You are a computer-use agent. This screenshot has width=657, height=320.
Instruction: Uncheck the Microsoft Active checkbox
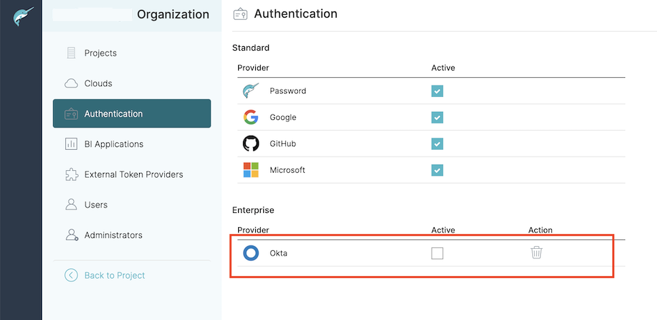437,170
